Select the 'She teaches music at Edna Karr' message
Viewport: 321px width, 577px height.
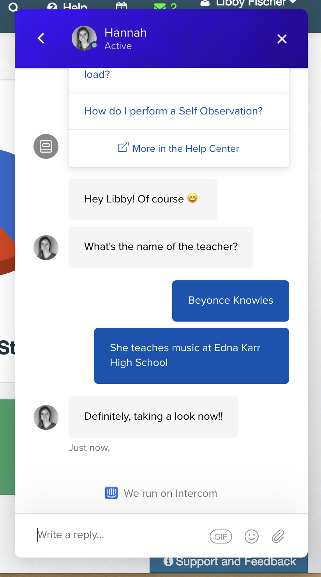coord(192,356)
